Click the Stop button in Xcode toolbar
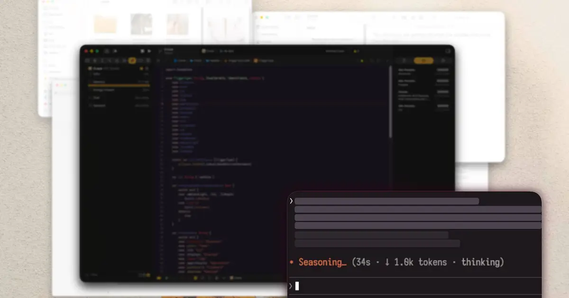The width and height of the screenshot is (569, 298). pos(142,51)
